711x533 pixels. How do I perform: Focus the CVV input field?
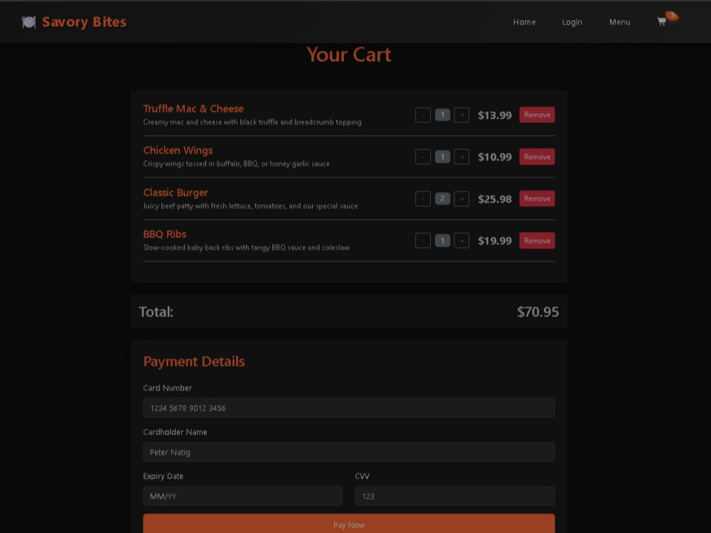tap(455, 496)
